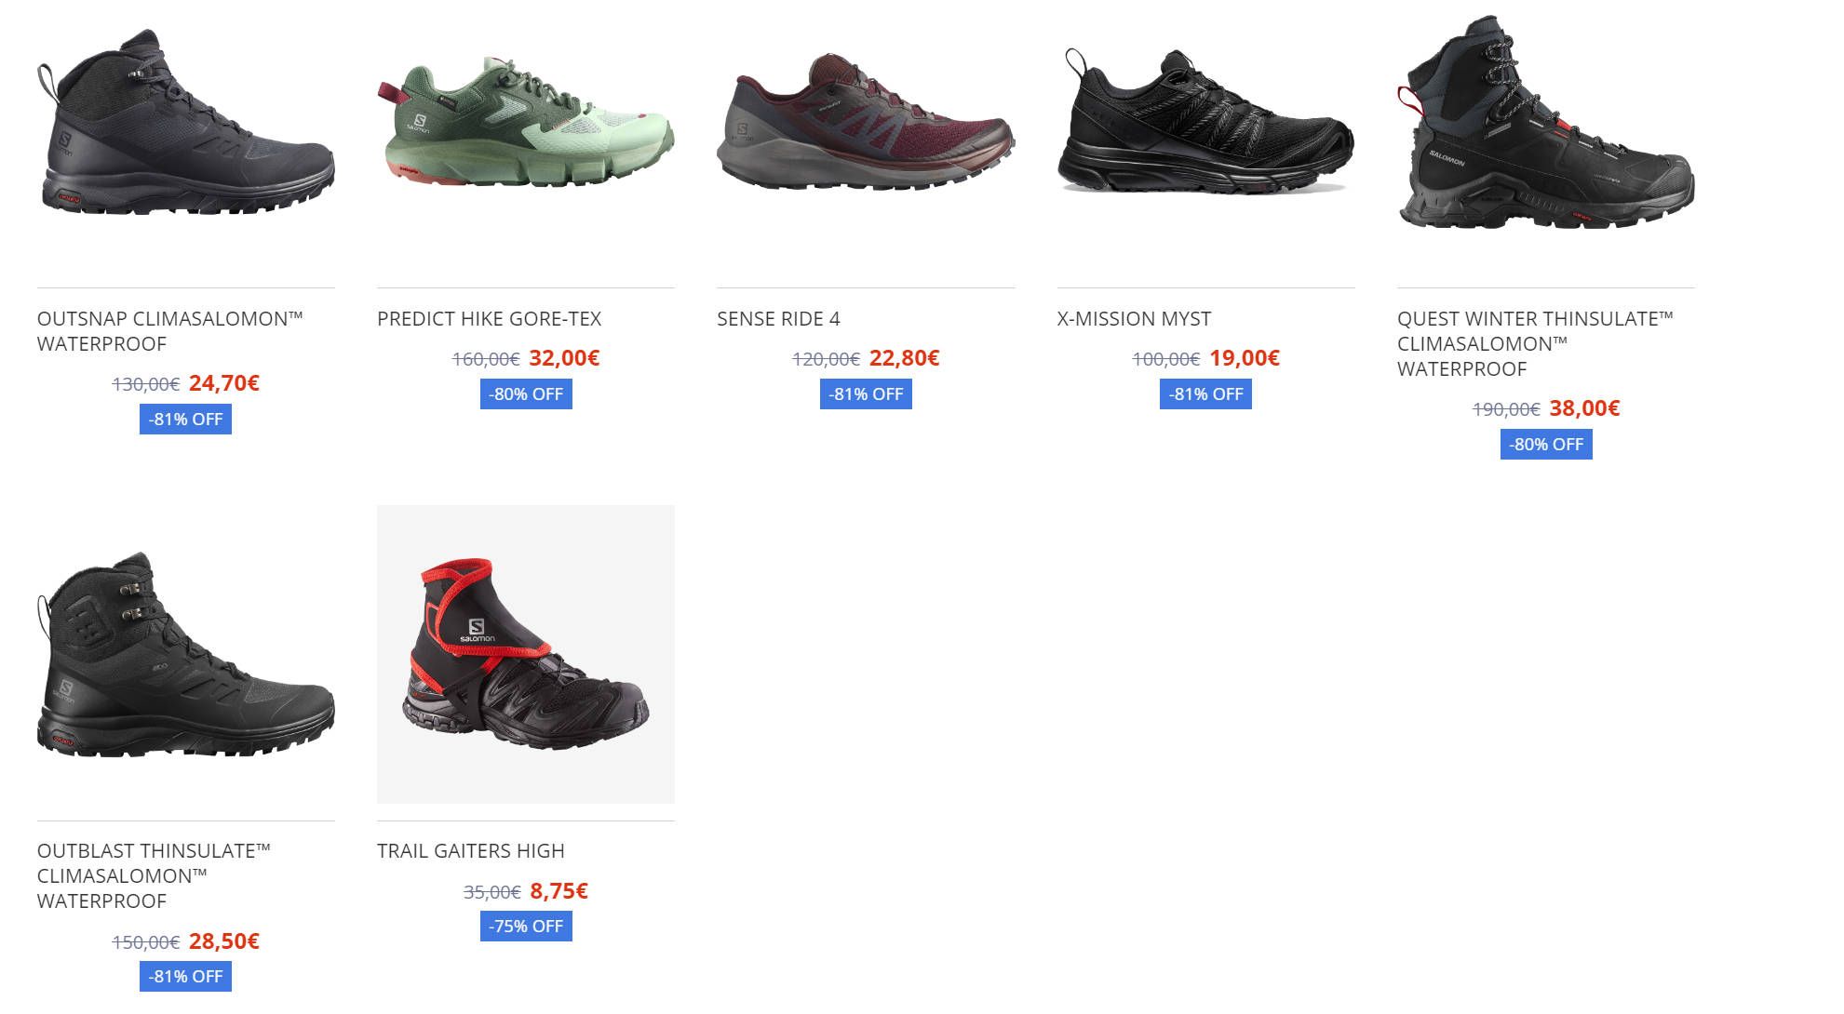This screenshot has height=1014, width=1844.
Task: Go to the SENSE RIDE 4 product page
Action: click(x=778, y=319)
